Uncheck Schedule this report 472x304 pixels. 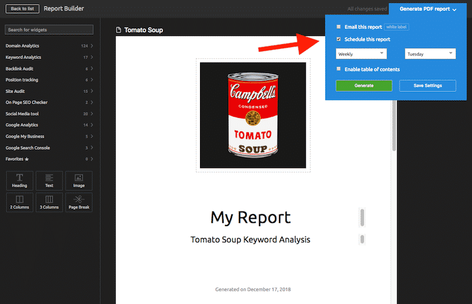point(338,39)
